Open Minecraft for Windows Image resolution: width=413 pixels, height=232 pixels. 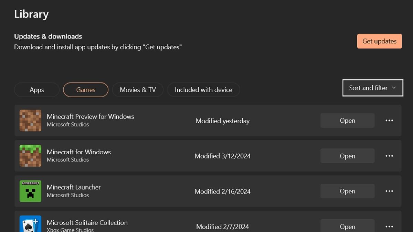[x=347, y=156]
